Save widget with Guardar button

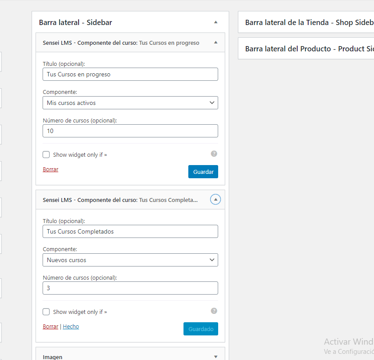(x=203, y=172)
